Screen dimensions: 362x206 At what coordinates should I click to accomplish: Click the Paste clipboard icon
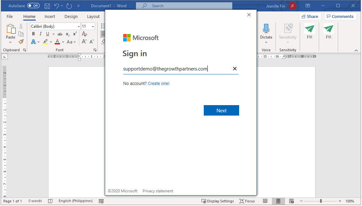tap(10, 29)
